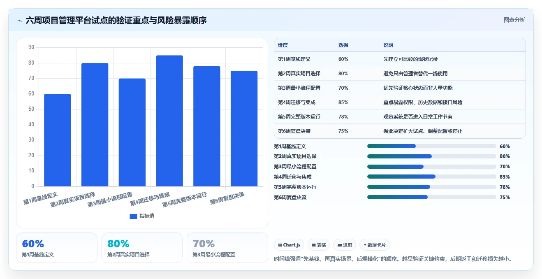Viewport: 542px width, 279px height.
Task: Select the 第4周迁移与集成 bar in chart
Action: point(169,121)
